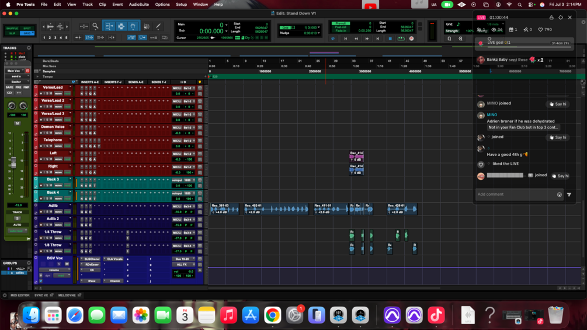Open Groups list options menu
The image size is (587, 330).
point(29,263)
